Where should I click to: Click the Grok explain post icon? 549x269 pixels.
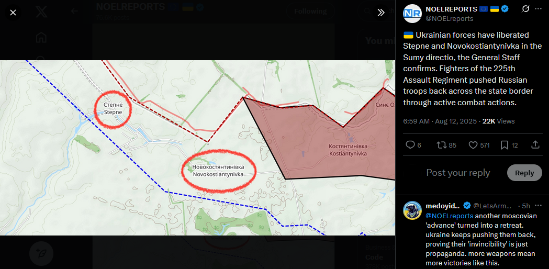click(525, 9)
